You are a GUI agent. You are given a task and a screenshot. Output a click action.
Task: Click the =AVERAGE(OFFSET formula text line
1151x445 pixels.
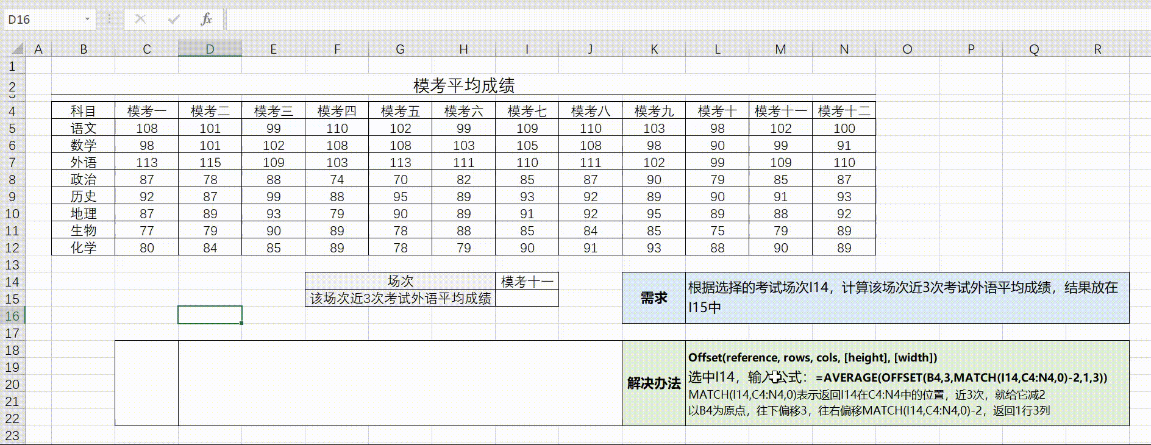coord(961,377)
